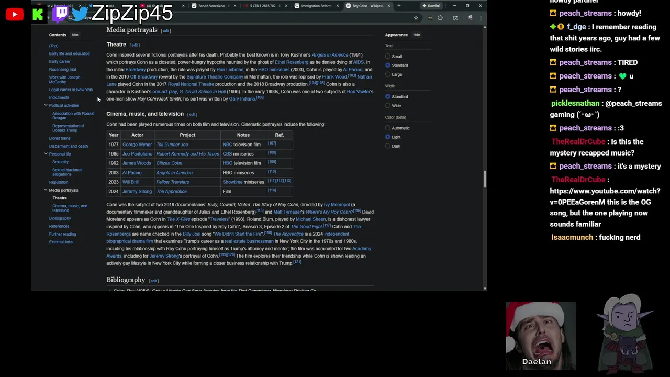The height and width of the screenshot is (377, 670).
Task: Go to Rosenberg trial section
Action: pos(62,69)
